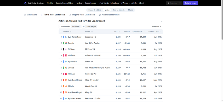
Task: Click the AI Trends chart icon
Action: pos(100,3)
